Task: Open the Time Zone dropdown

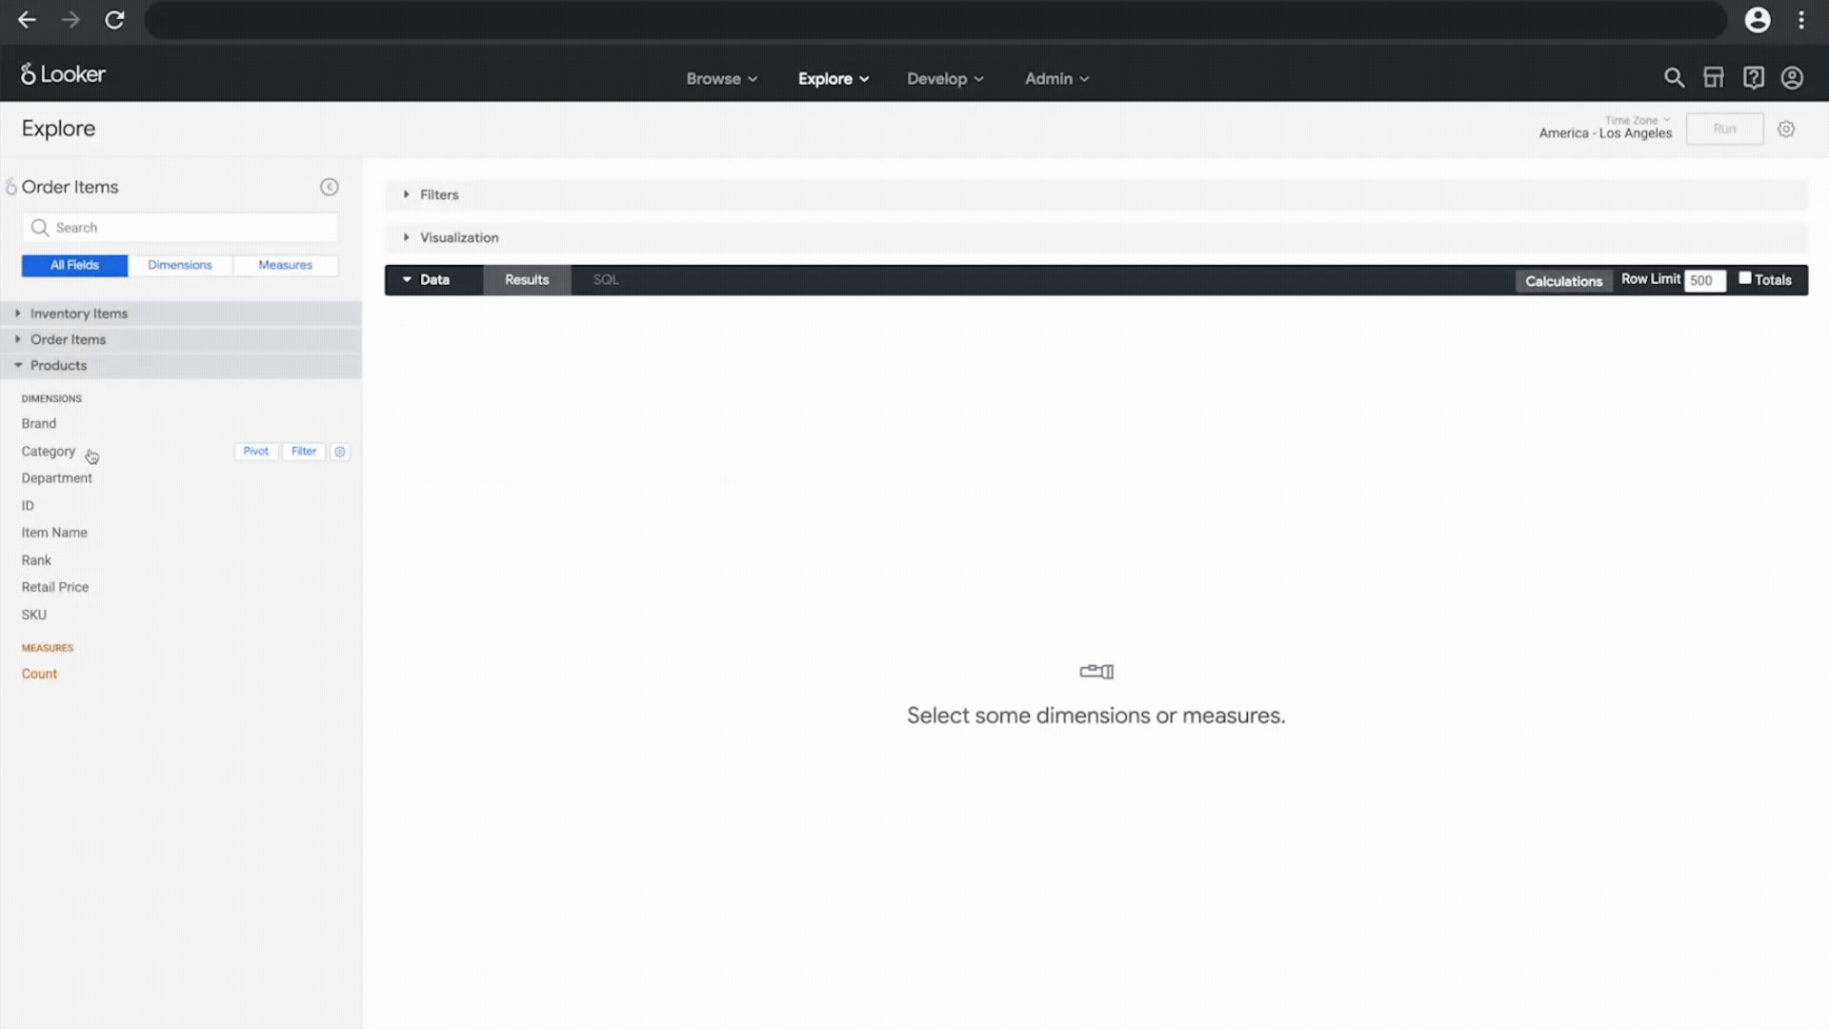Action: [1637, 121]
